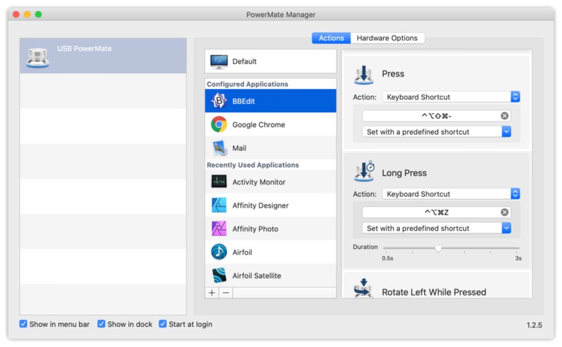The width and height of the screenshot is (562, 347).
Task: Click the Press shortcut input field
Action: coord(436,115)
